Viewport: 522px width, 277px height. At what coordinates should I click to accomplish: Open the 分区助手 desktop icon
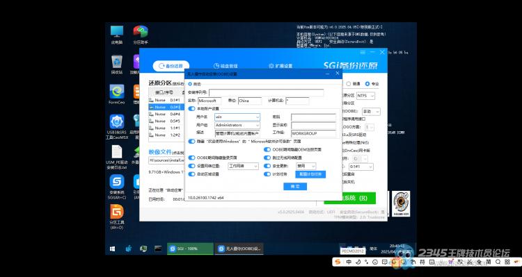pyautogui.click(x=141, y=35)
